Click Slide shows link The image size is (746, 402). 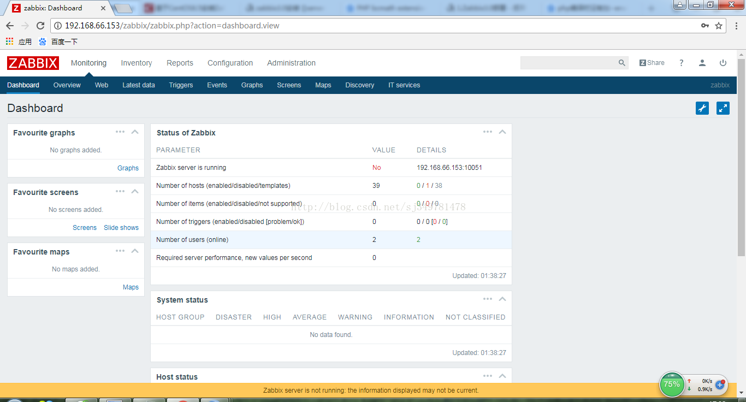point(121,228)
